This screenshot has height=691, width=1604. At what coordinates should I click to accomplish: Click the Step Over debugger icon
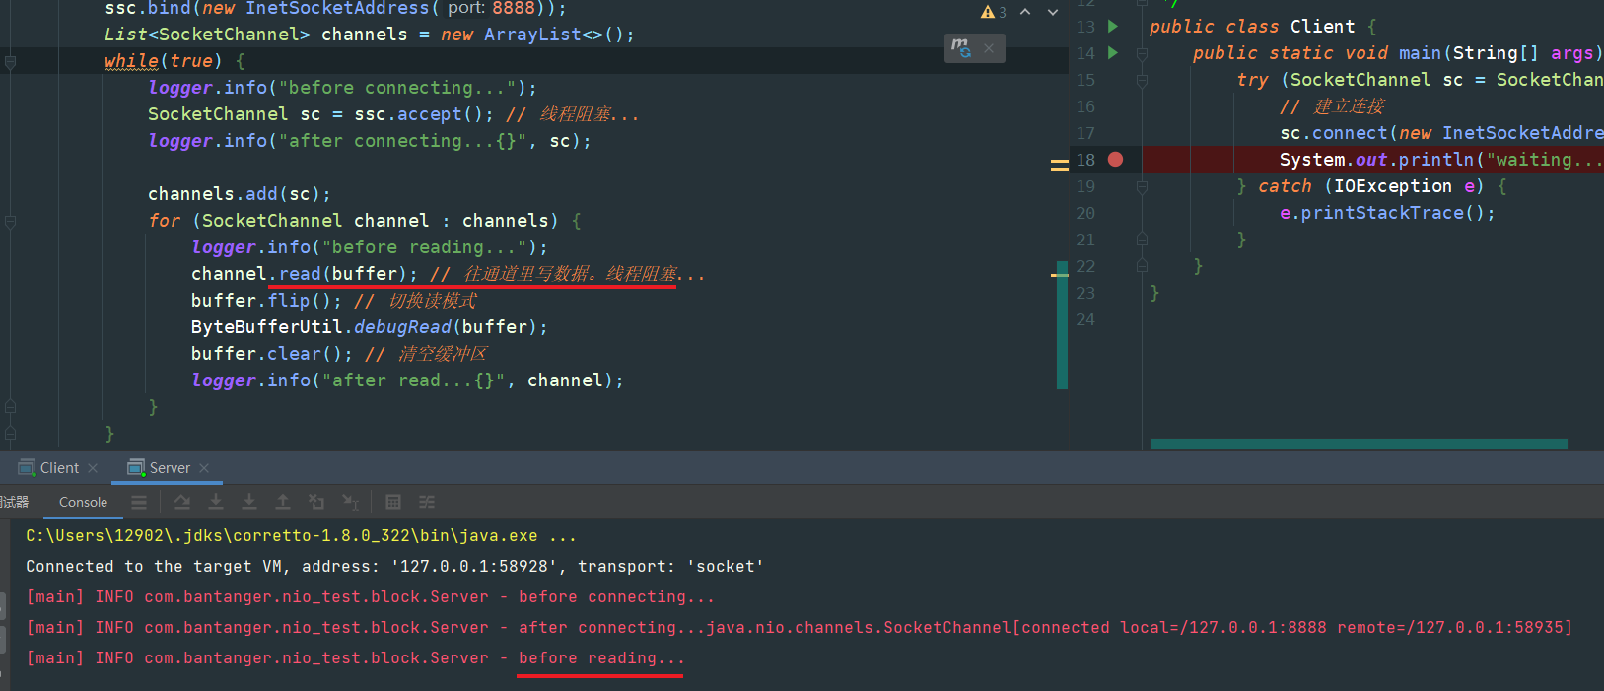coord(182,502)
